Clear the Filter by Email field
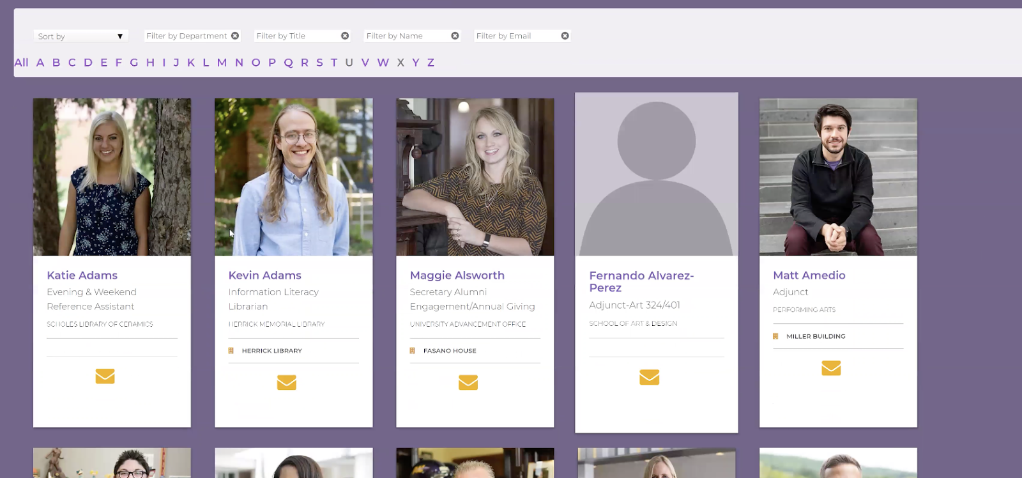Image resolution: width=1022 pixels, height=478 pixels. point(565,36)
